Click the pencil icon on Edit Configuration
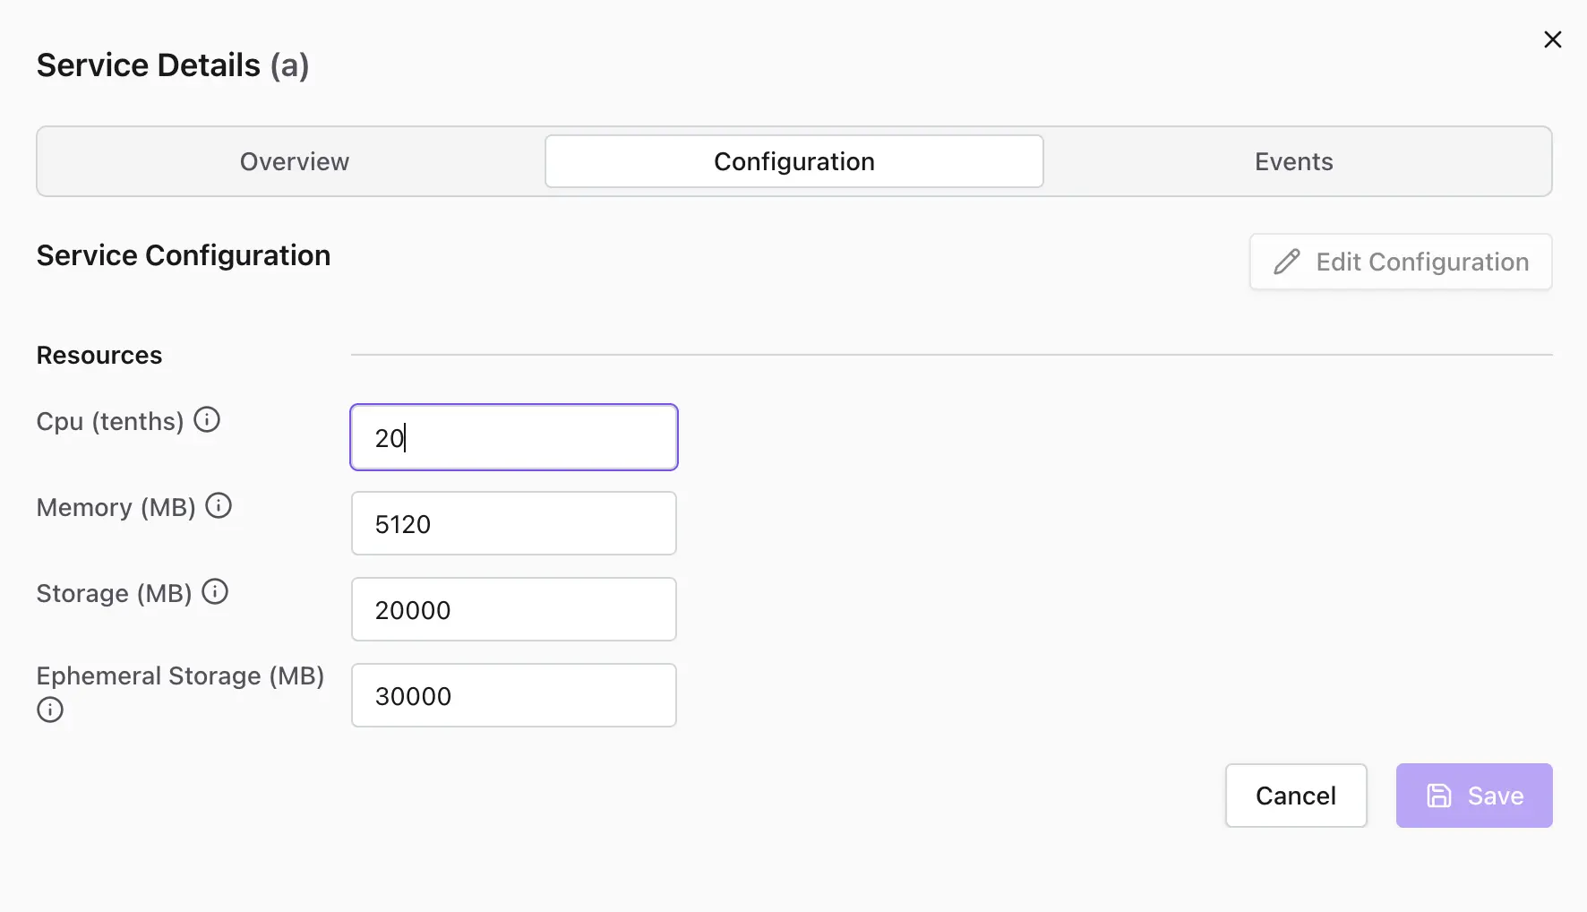This screenshot has width=1587, height=912. point(1287,262)
